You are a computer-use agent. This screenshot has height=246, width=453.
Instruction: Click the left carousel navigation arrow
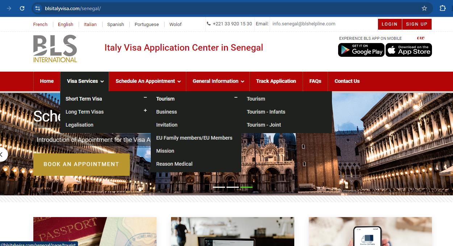pyautogui.click(x=3, y=154)
